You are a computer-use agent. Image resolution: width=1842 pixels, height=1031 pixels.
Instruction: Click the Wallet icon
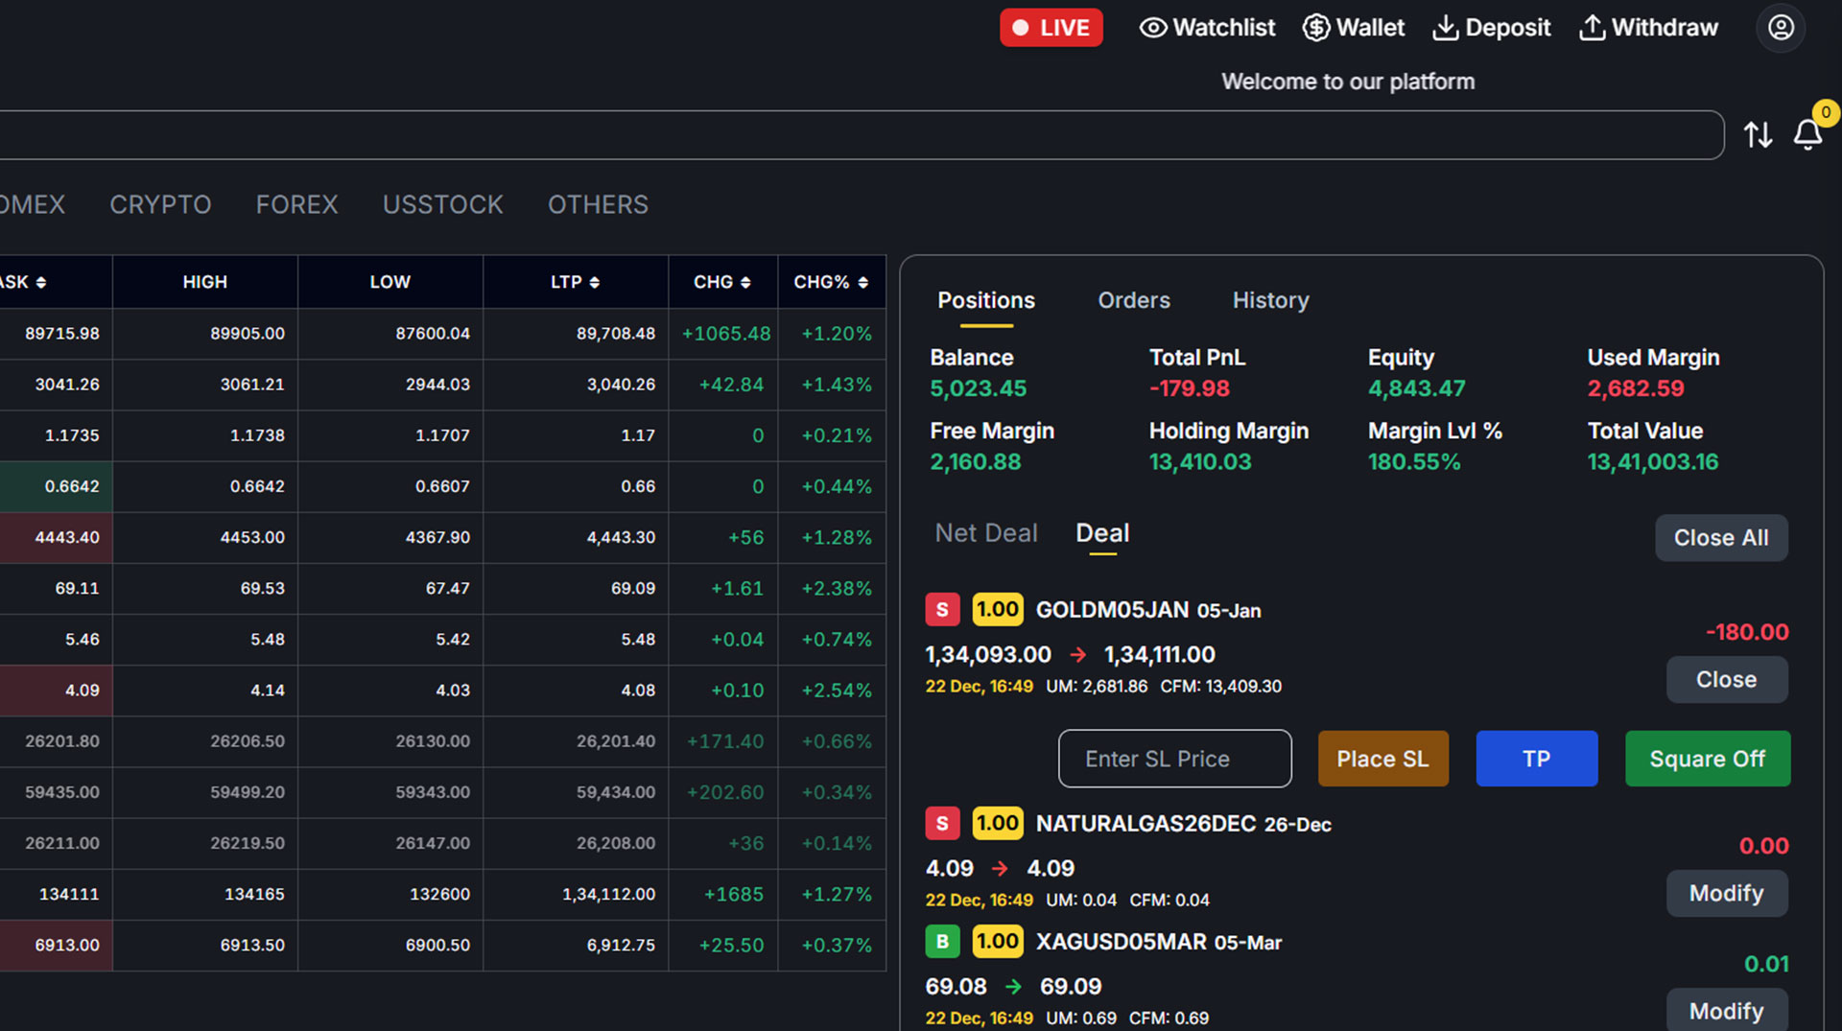pyautogui.click(x=1314, y=28)
